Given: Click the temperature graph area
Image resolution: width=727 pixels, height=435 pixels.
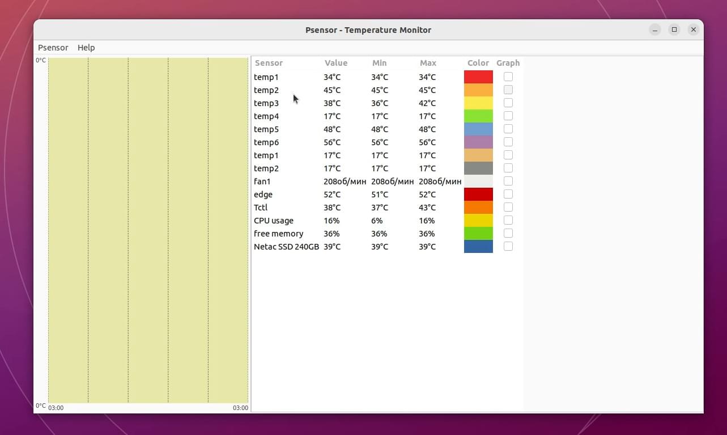Looking at the screenshot, I should tap(148, 230).
